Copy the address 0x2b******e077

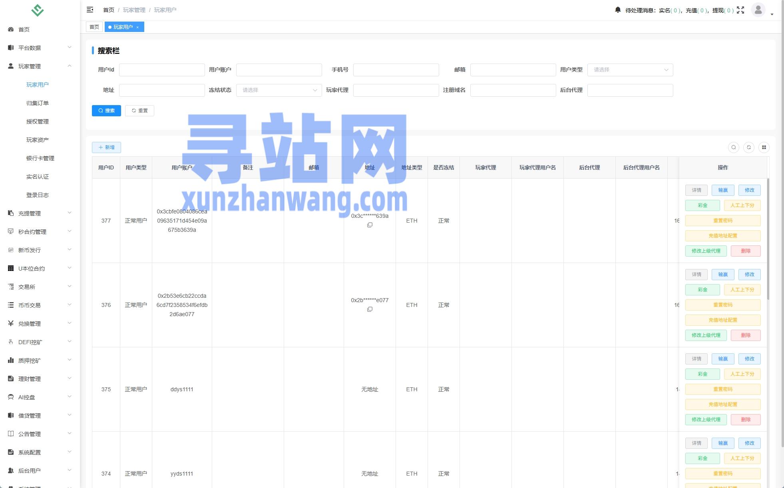point(370,309)
